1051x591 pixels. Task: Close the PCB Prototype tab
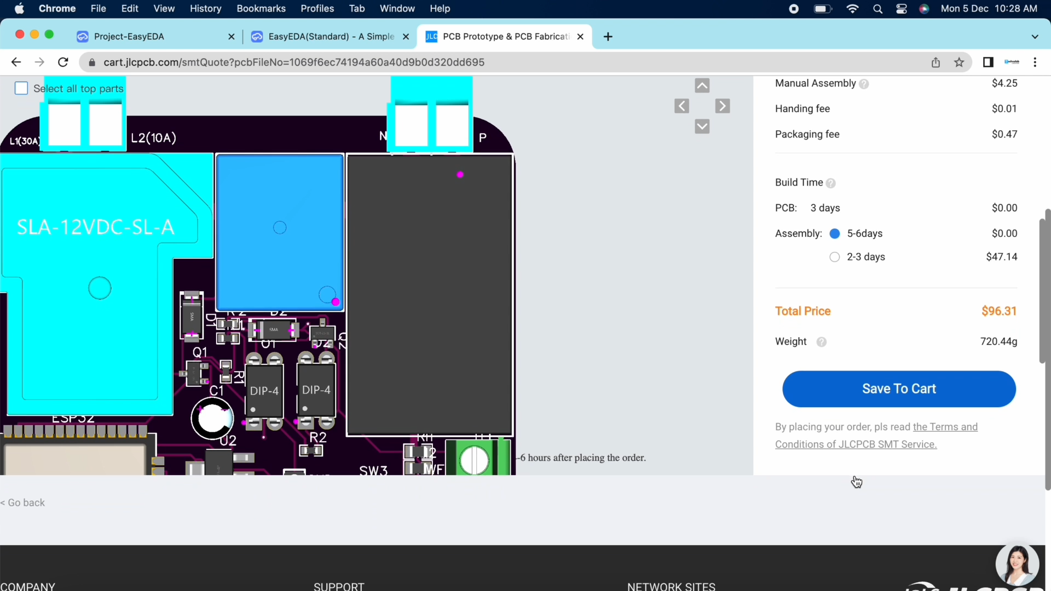coord(580,37)
